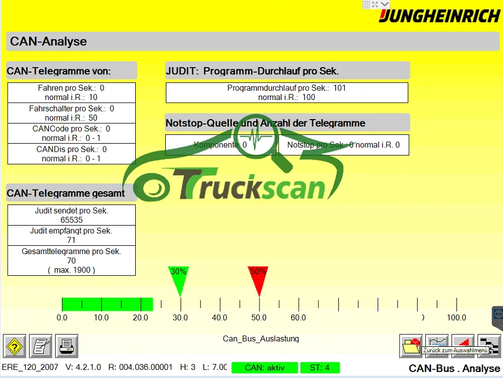Click 'CANCode pro Sek.: 0' cell
Image resolution: width=503 pixels, height=378 pixels.
72,133
